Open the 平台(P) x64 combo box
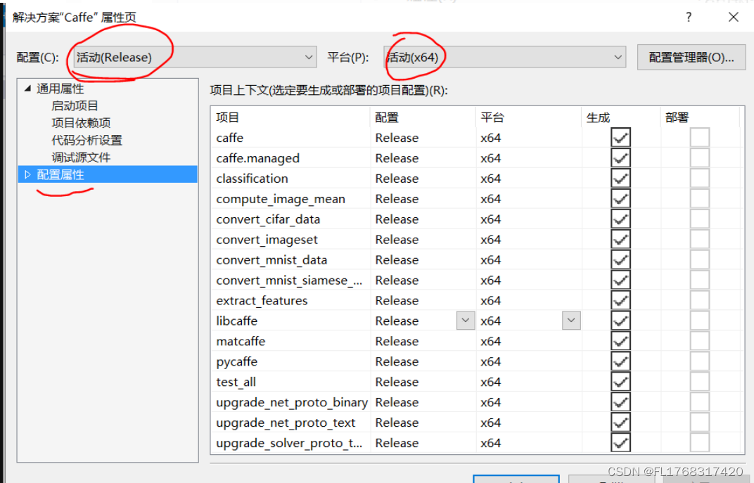Viewport: 754px width, 483px height. pos(618,57)
